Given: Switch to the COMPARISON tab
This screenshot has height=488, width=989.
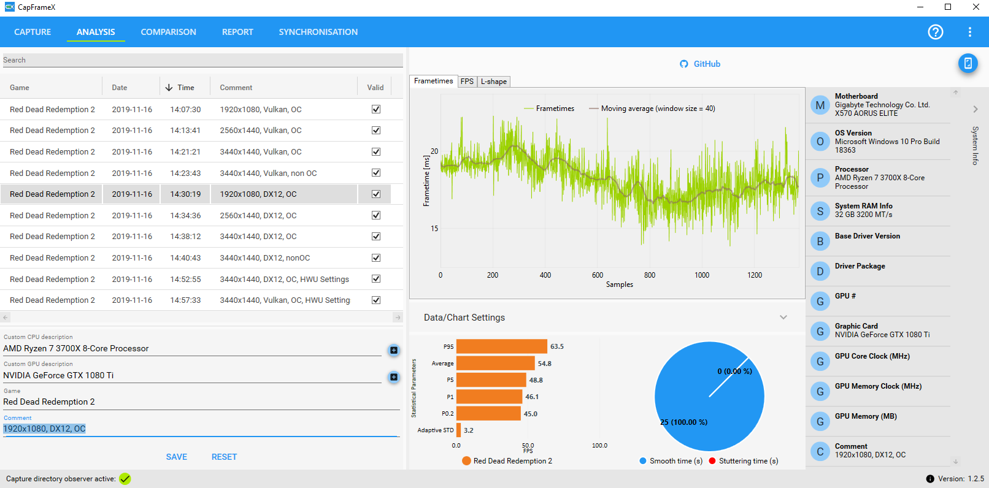Looking at the screenshot, I should point(169,32).
